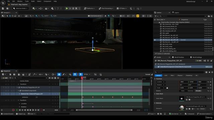Click the Add track button in Sequencer

[5, 78]
